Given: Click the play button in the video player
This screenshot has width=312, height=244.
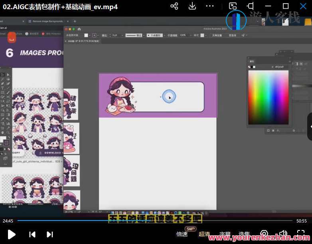Looking at the screenshot, I should [x=12, y=234].
